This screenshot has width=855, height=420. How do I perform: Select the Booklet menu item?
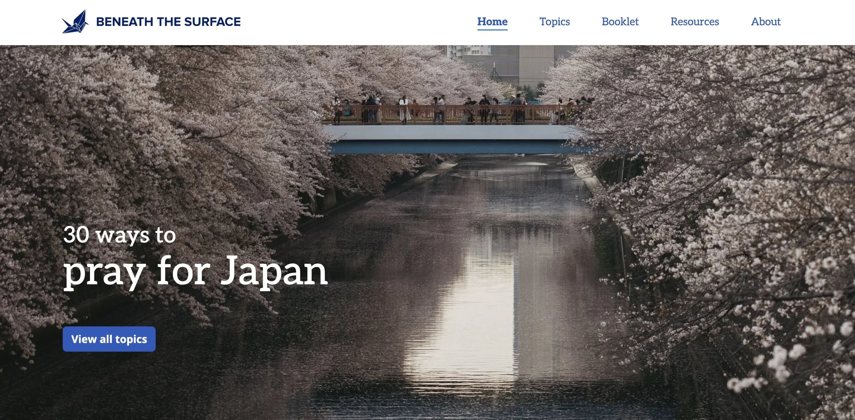pos(620,22)
